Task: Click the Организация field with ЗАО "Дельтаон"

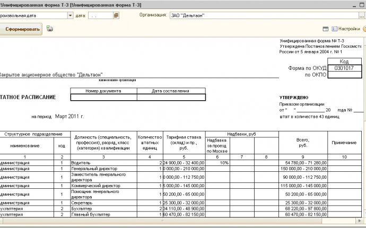Action: (x=264, y=15)
